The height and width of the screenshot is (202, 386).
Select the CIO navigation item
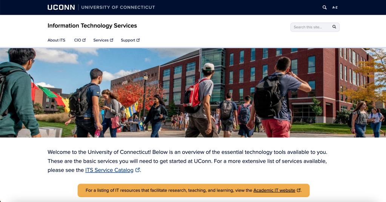click(x=77, y=40)
